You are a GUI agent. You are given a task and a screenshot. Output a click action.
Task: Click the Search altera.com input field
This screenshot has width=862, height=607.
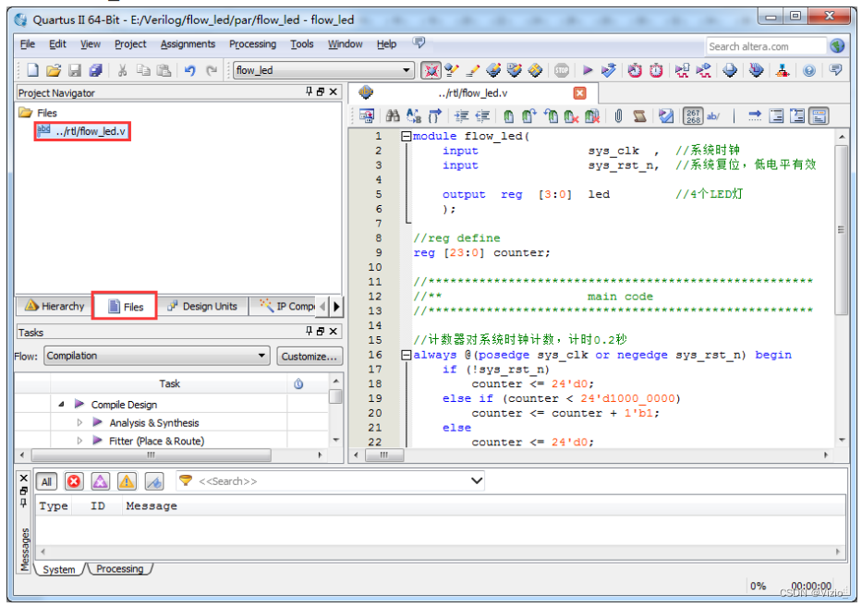coord(766,47)
